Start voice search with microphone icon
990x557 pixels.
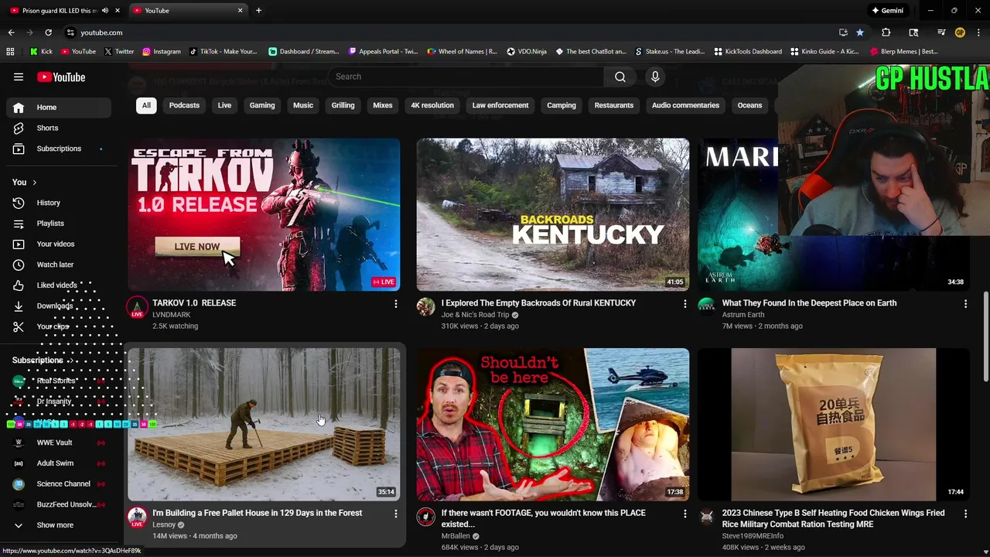pyautogui.click(x=655, y=77)
